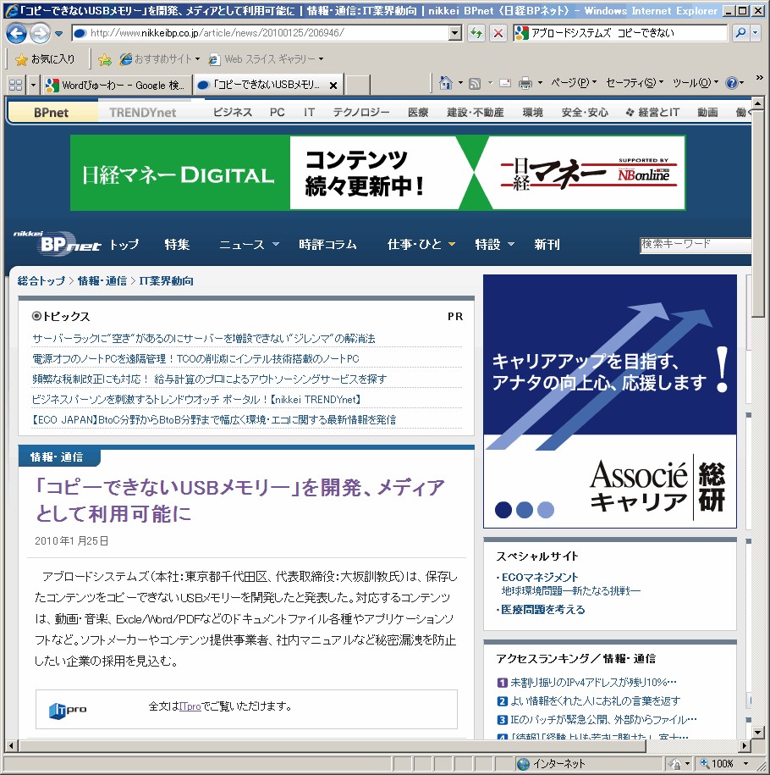Expand the address bar URL dropdown
The width and height of the screenshot is (770, 775).
tap(455, 33)
